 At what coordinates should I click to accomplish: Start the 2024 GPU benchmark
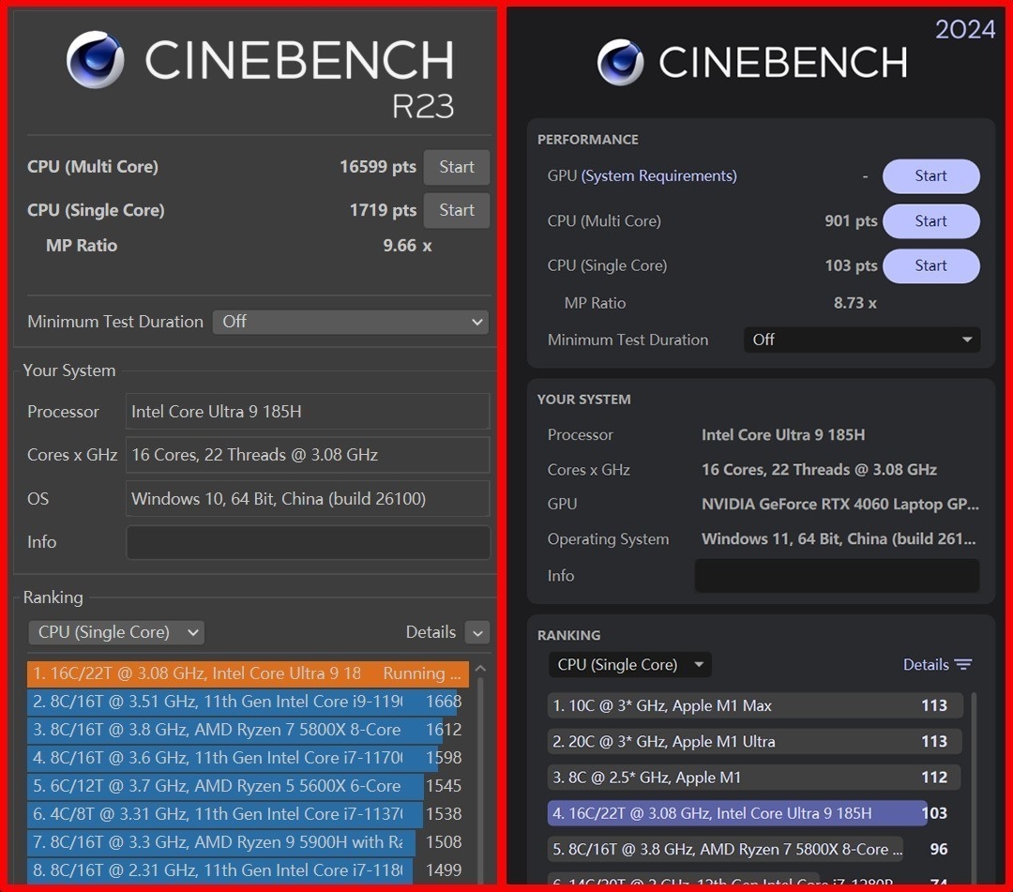[x=930, y=176]
